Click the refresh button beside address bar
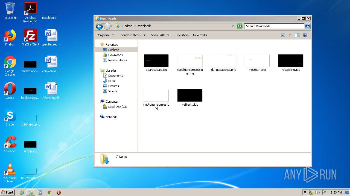 240,26
